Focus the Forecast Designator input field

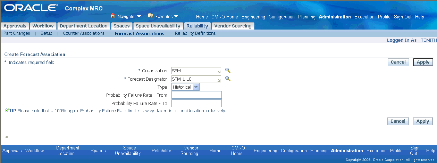(196, 79)
